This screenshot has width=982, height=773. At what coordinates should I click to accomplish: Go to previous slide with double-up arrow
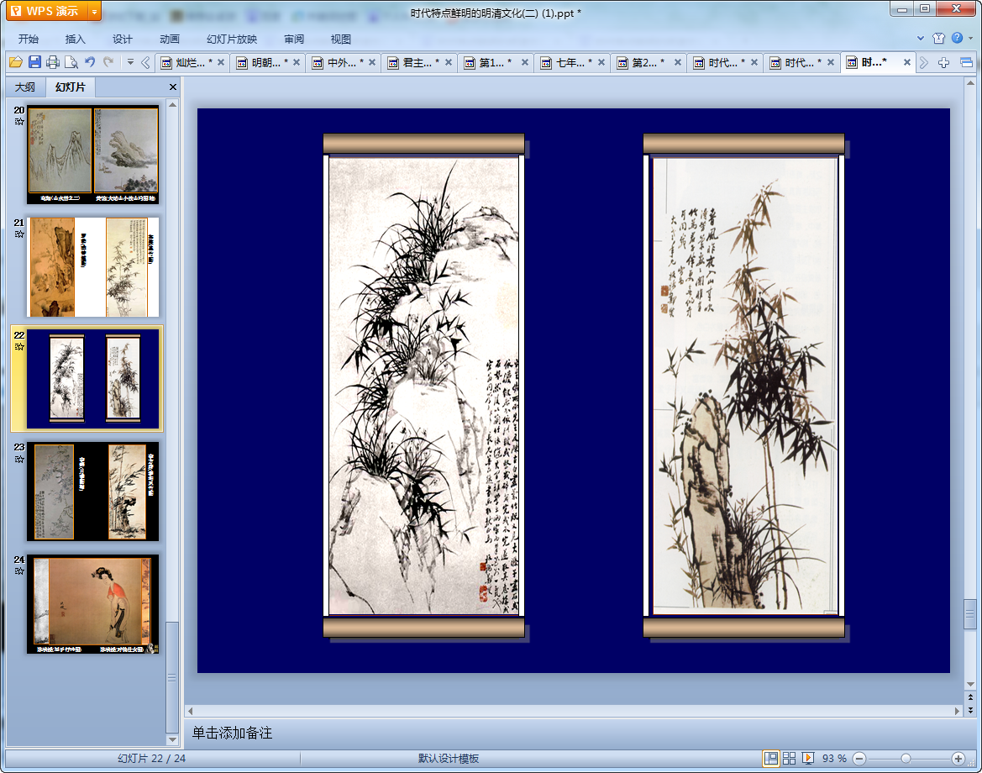coord(971,697)
